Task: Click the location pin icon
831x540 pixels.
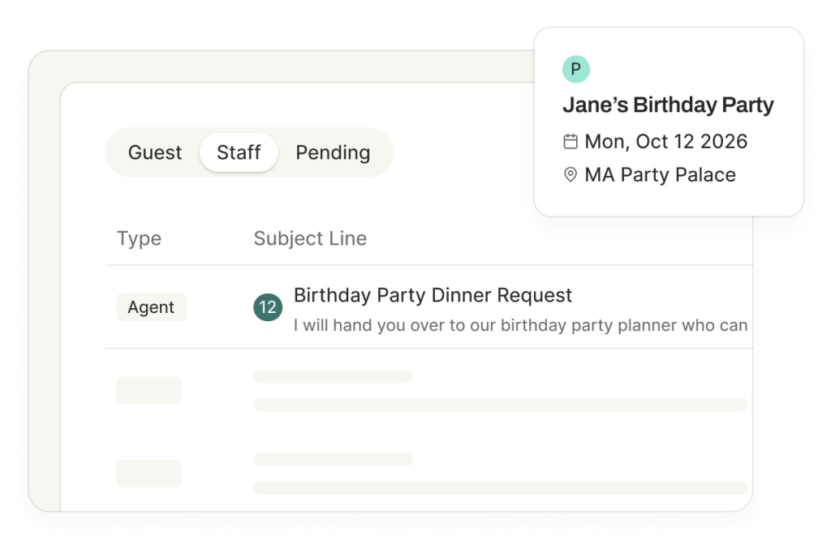Action: pyautogui.click(x=571, y=174)
